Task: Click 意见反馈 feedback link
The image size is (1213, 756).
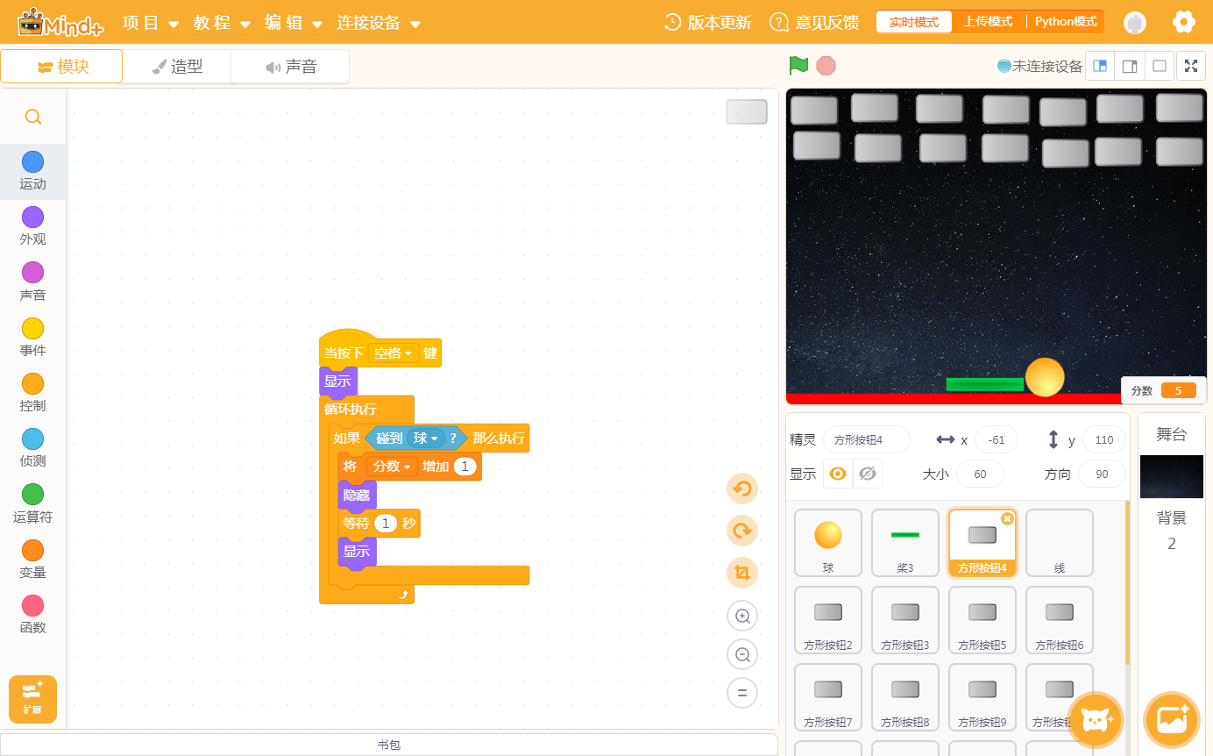Action: tap(814, 23)
